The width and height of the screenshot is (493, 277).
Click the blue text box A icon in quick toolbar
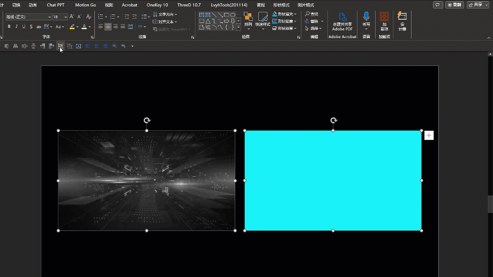pyautogui.click(x=79, y=46)
